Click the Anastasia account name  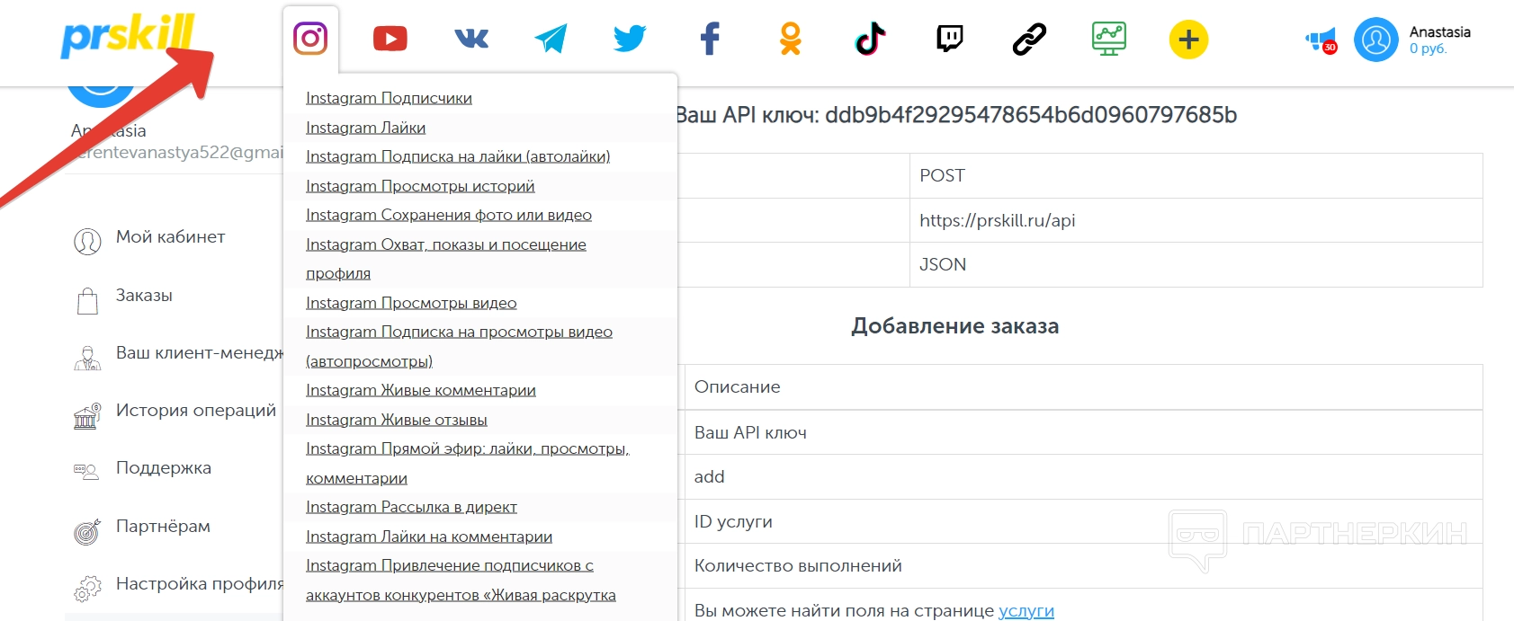[x=1440, y=31]
